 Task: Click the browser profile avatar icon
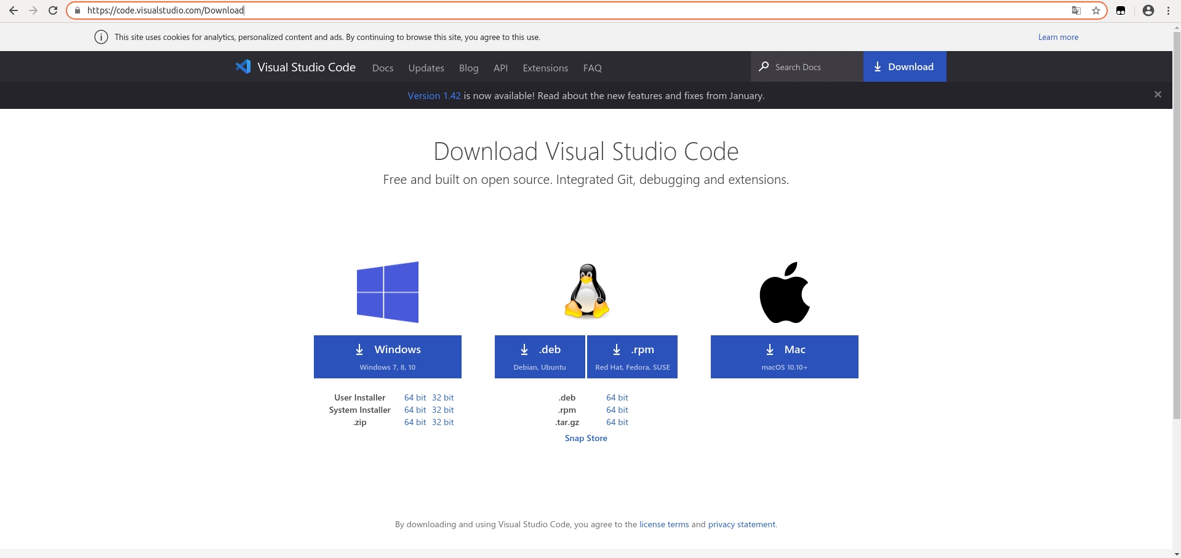point(1148,10)
